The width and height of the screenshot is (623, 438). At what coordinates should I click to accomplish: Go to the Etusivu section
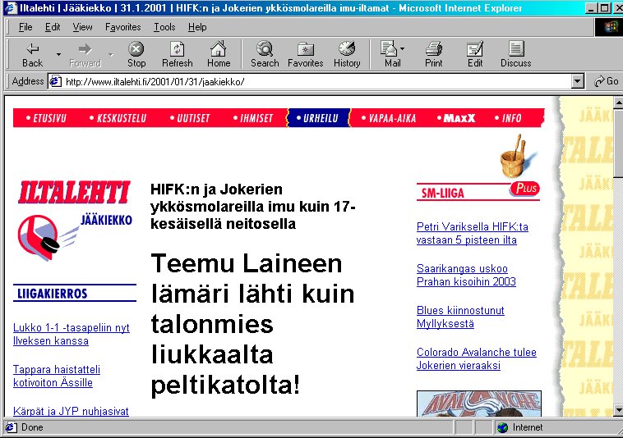pyautogui.click(x=46, y=118)
